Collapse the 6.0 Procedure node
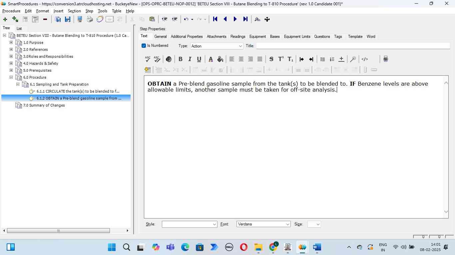This screenshot has width=455, height=255. [11, 77]
